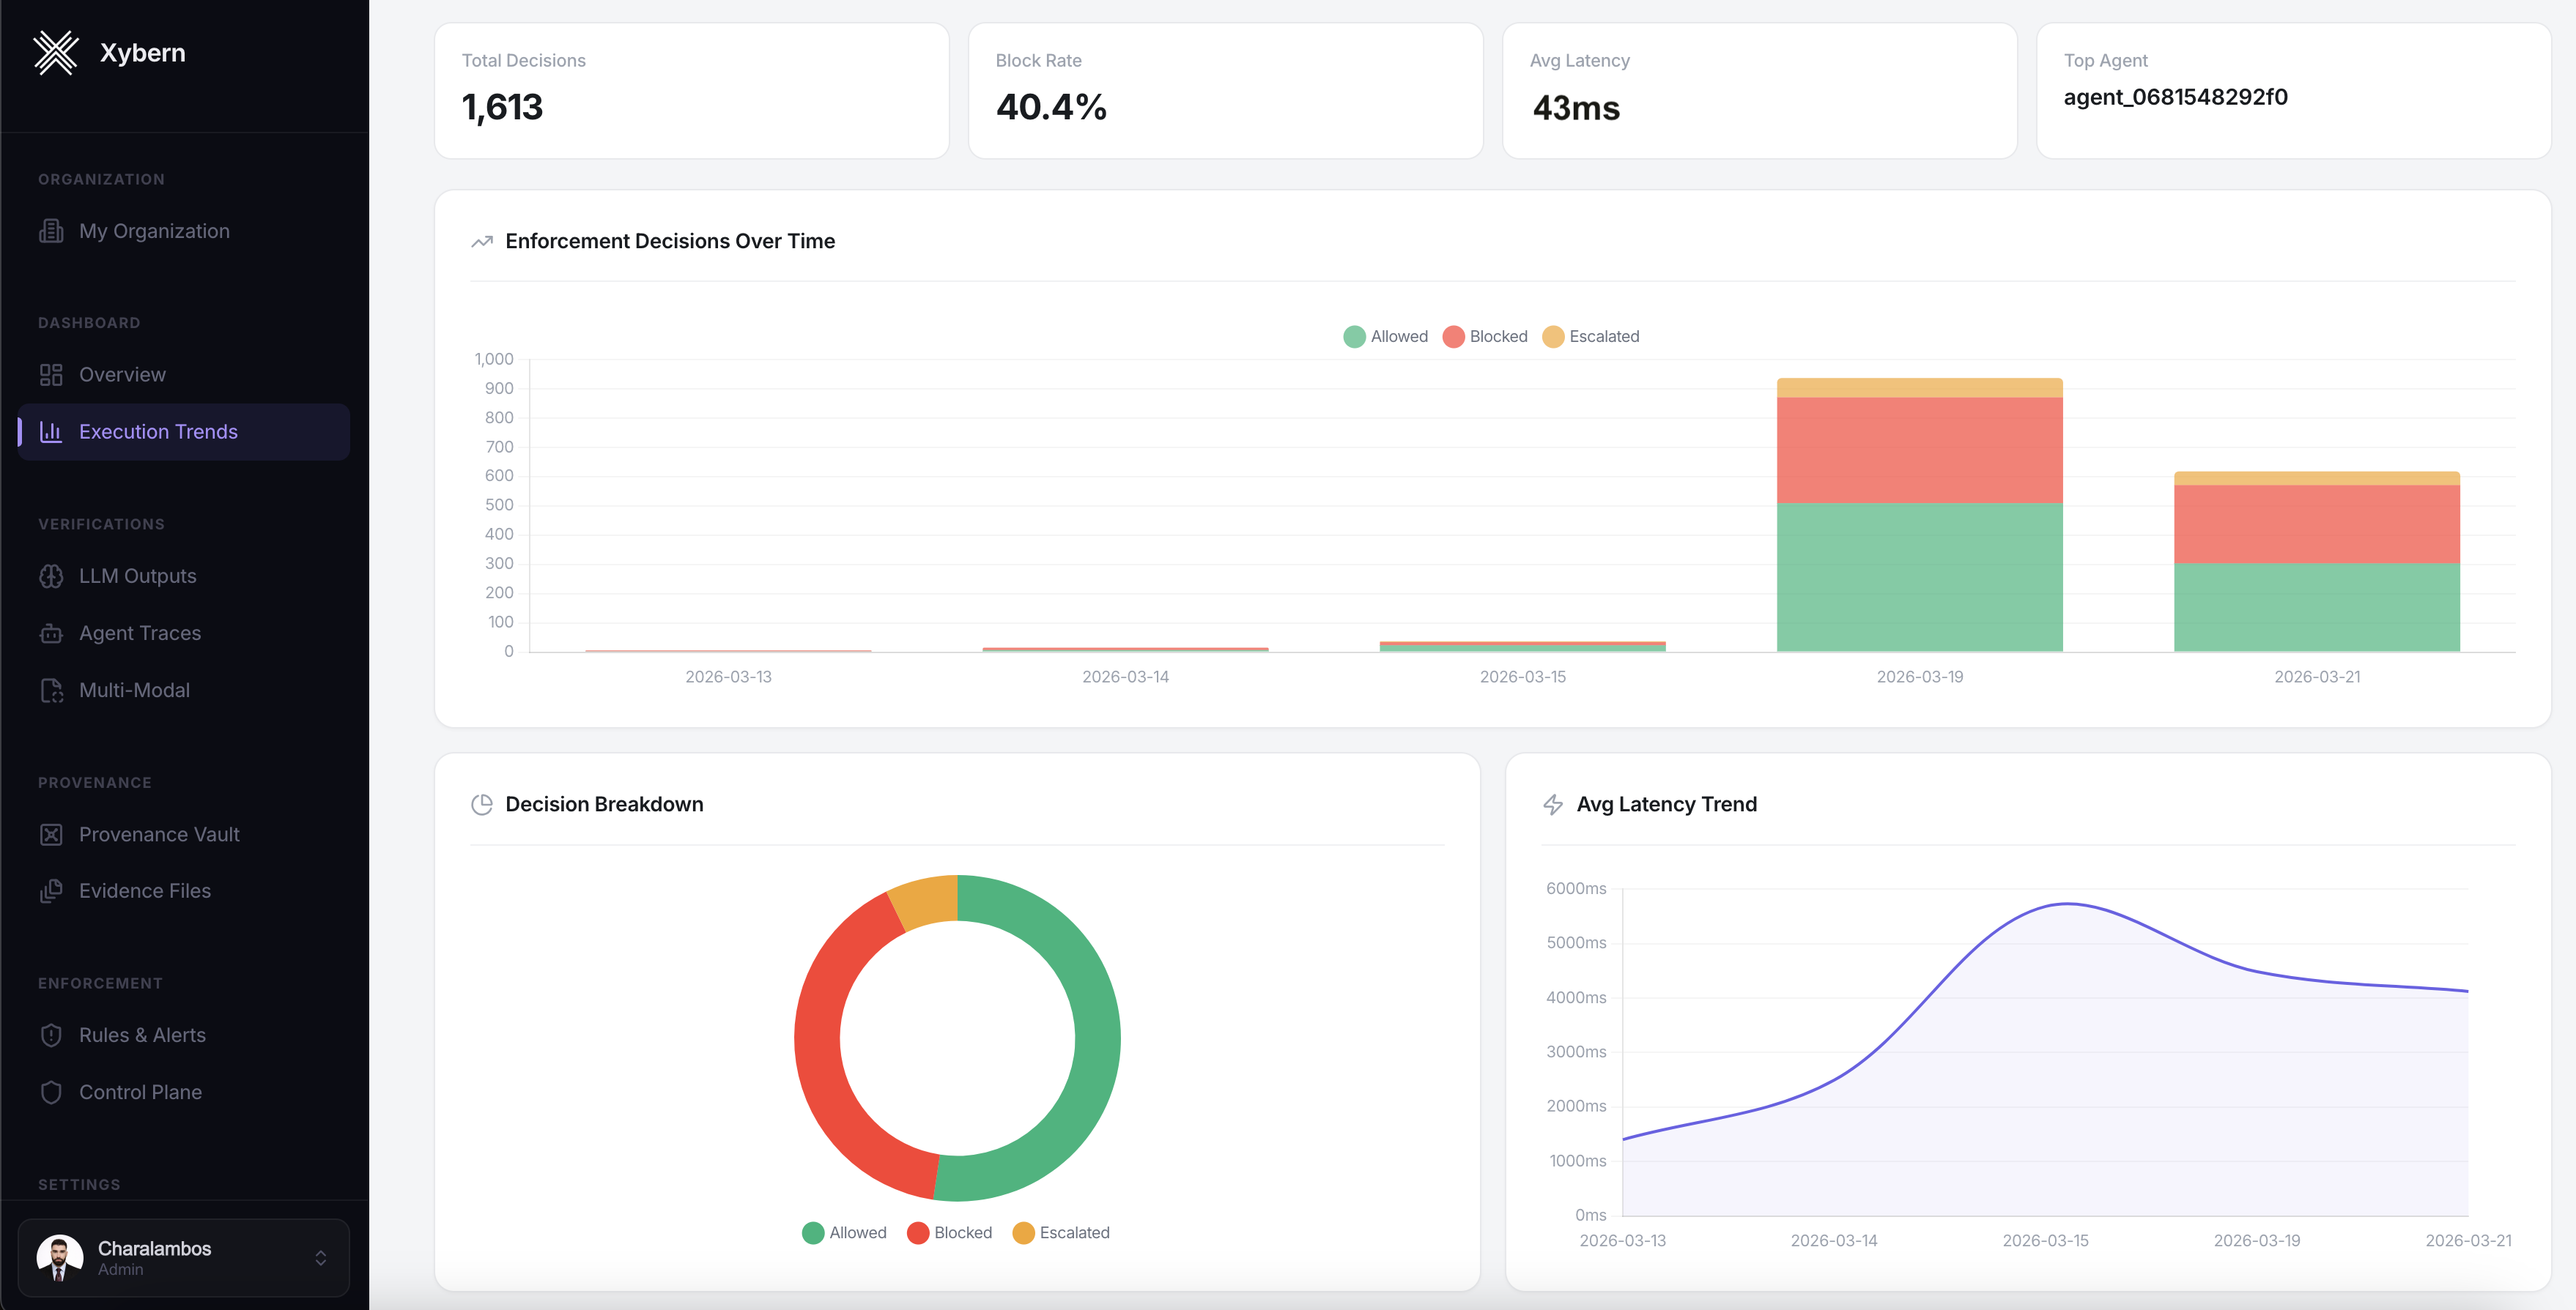The width and height of the screenshot is (2576, 1310).
Task: Open My Organization from the sidebar
Action: click(x=154, y=230)
